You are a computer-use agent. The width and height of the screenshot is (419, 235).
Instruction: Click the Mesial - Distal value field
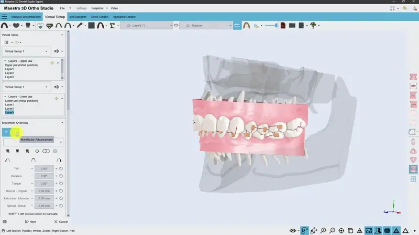(x=44, y=206)
